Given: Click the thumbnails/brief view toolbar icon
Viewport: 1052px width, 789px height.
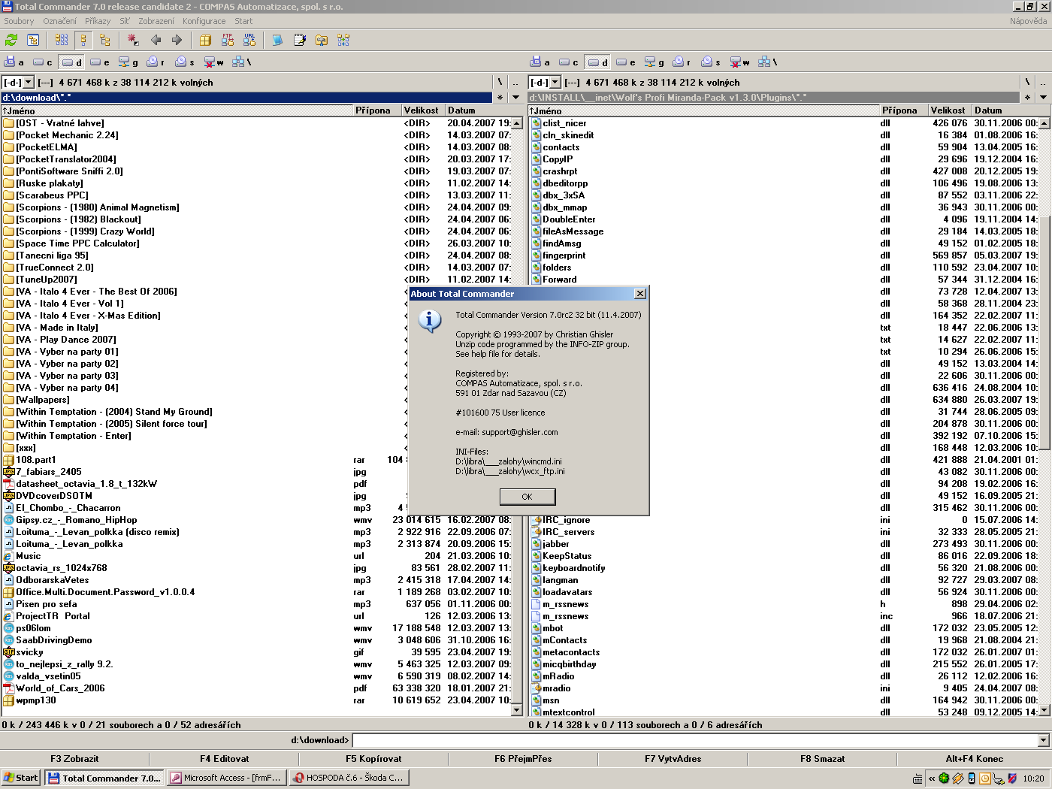Looking at the screenshot, I should pos(62,40).
